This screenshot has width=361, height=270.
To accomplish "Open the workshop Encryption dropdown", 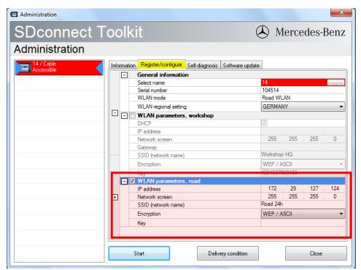I will (303, 164).
